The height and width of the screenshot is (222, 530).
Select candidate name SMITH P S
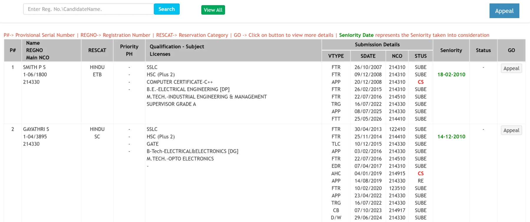(x=34, y=67)
